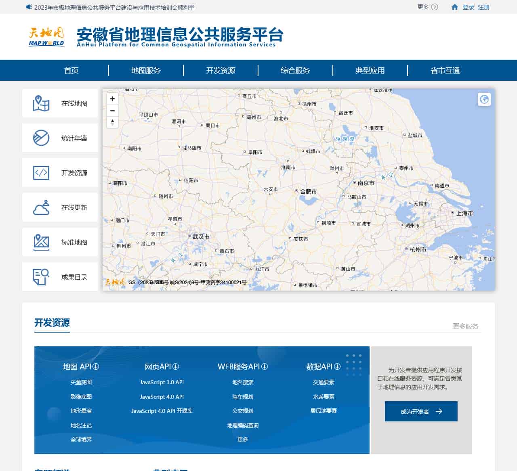Expand the WEB服务API section arrow
Viewport: 517px width, 471px height.
(x=265, y=366)
